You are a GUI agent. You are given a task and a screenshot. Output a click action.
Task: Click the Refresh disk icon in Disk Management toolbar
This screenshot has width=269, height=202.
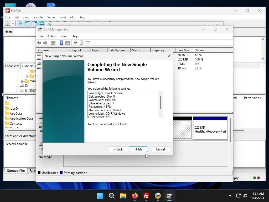75,43
